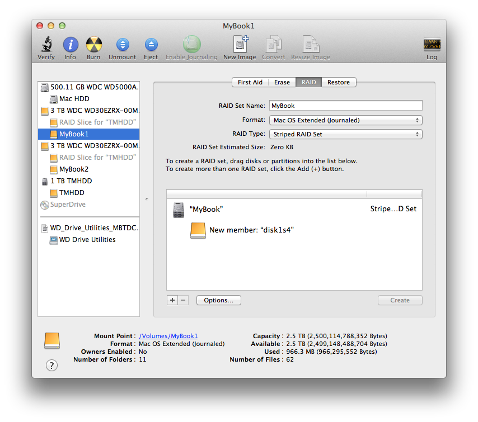The width and height of the screenshot is (478, 422).
Task: Click the Capacity value 2.5 TB
Action: [x=336, y=336]
